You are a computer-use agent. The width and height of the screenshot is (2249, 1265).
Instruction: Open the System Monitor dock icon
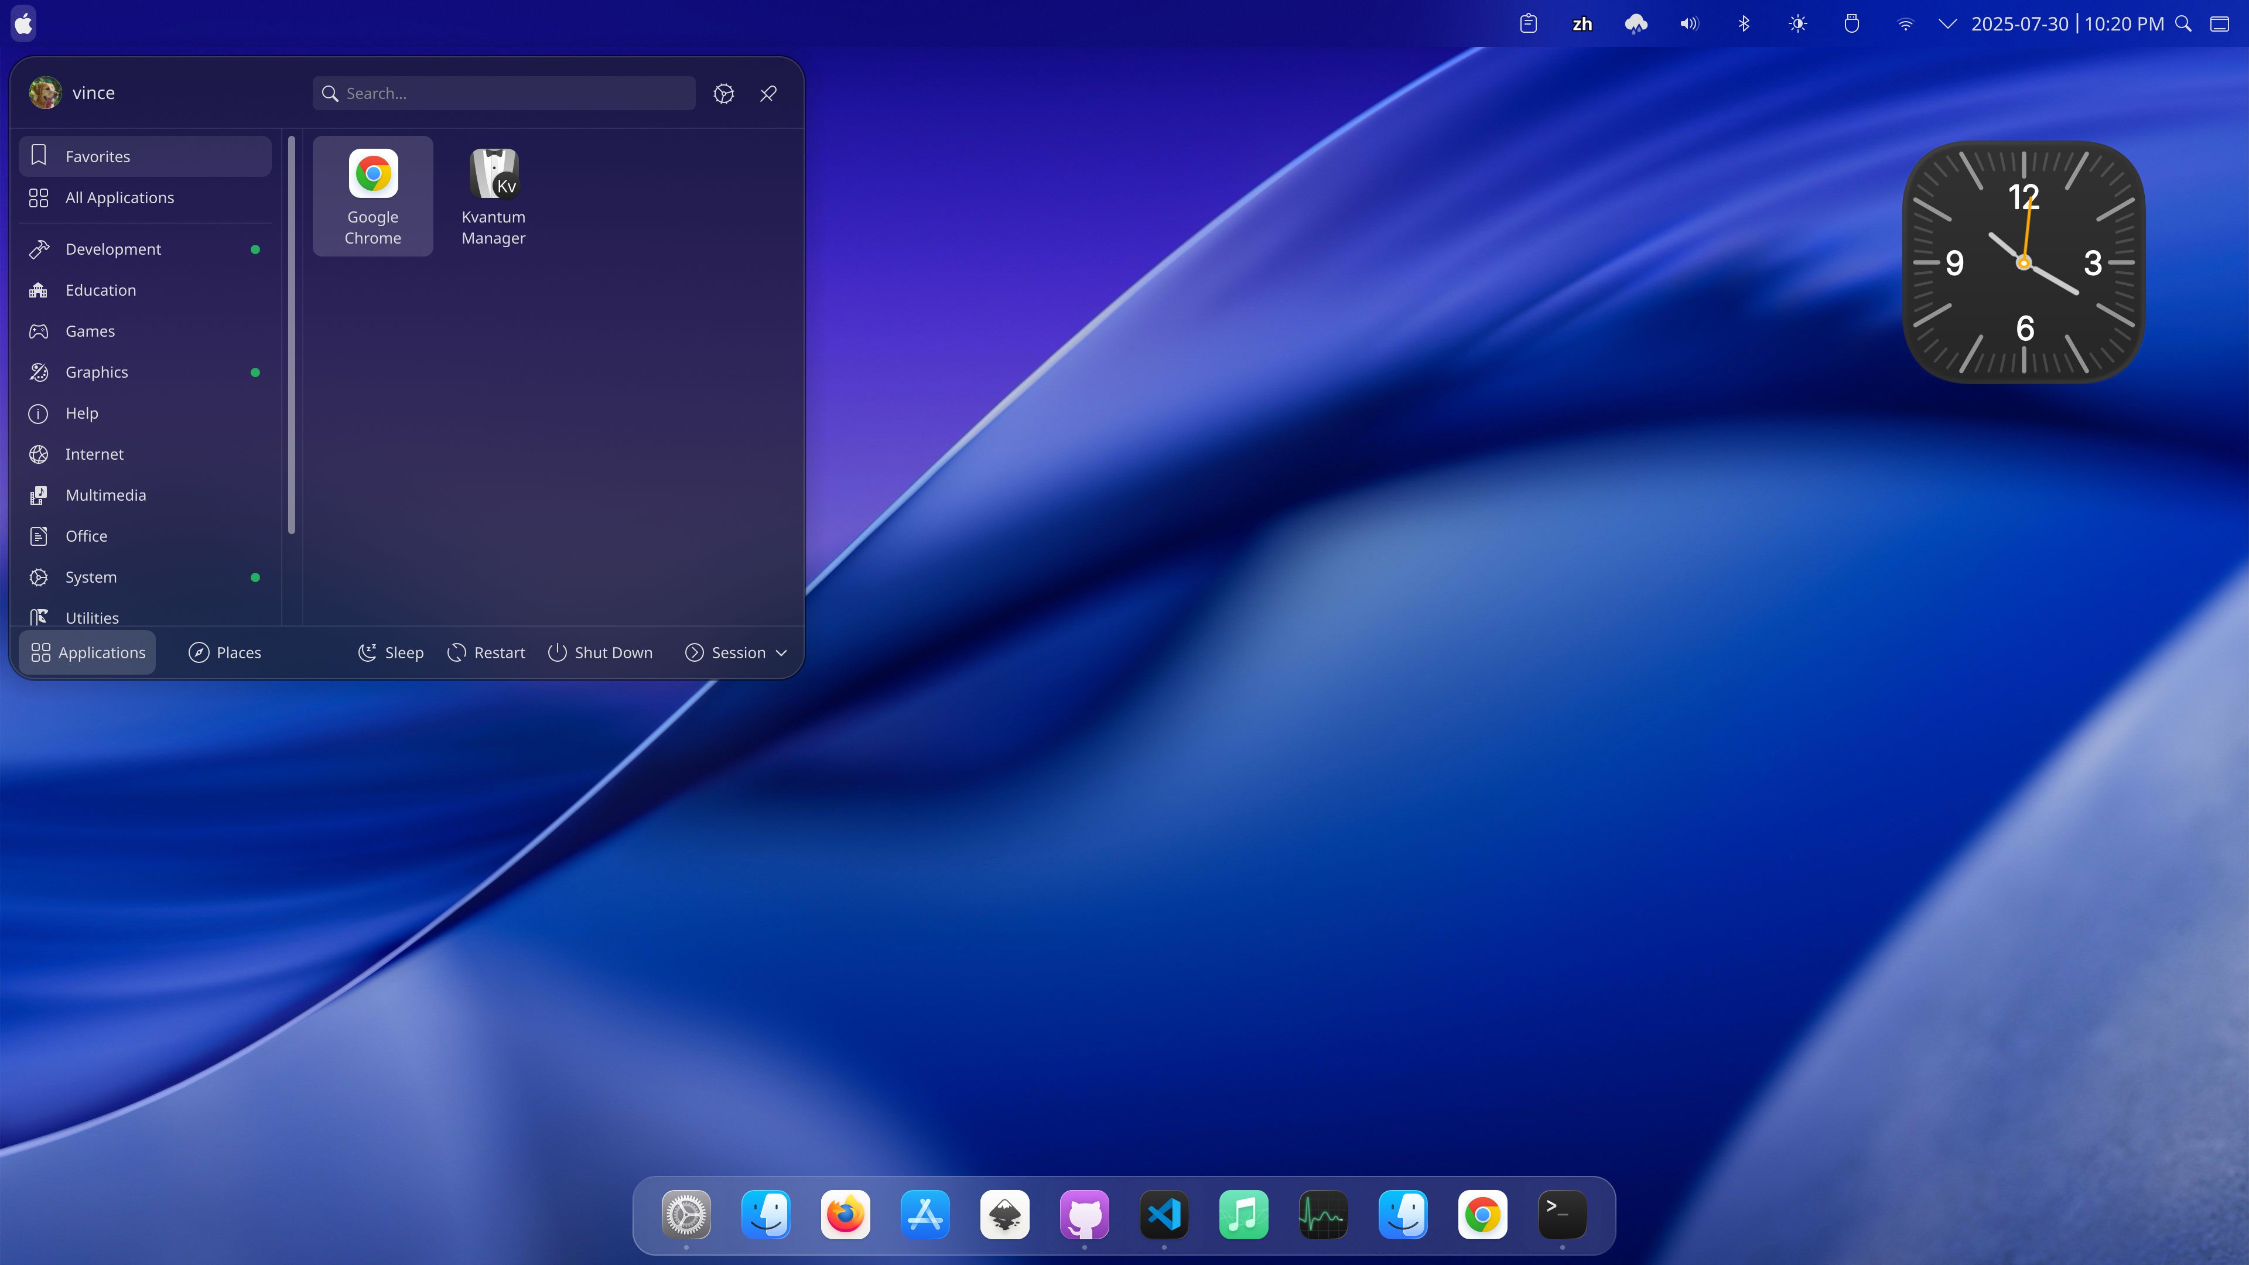(1322, 1215)
